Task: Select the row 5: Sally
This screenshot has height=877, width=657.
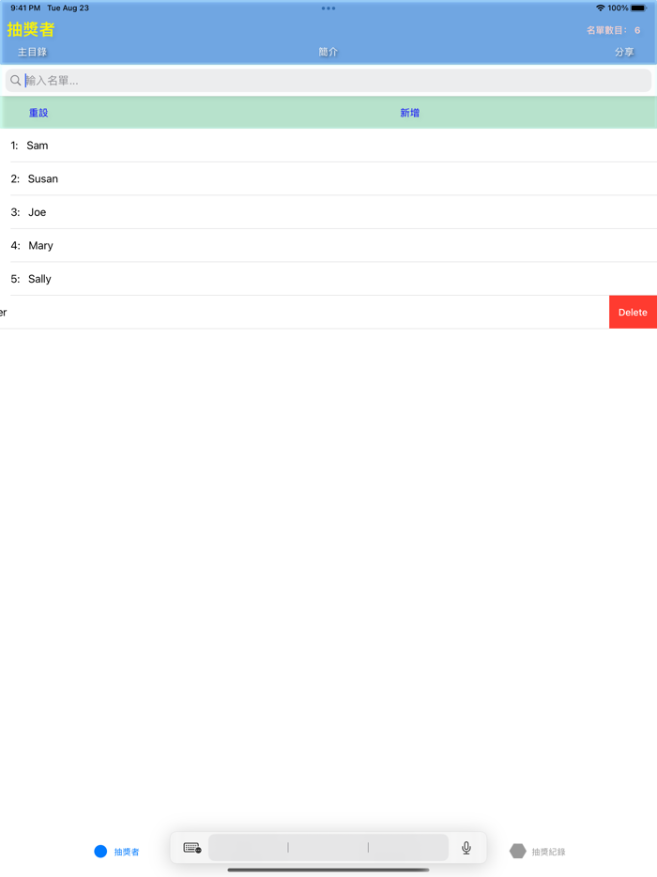Action: pyautogui.click(x=328, y=279)
